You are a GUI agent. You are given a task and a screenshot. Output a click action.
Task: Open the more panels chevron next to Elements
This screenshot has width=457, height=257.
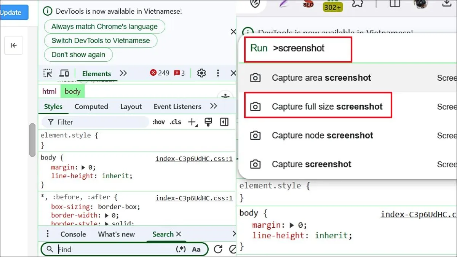point(123,73)
